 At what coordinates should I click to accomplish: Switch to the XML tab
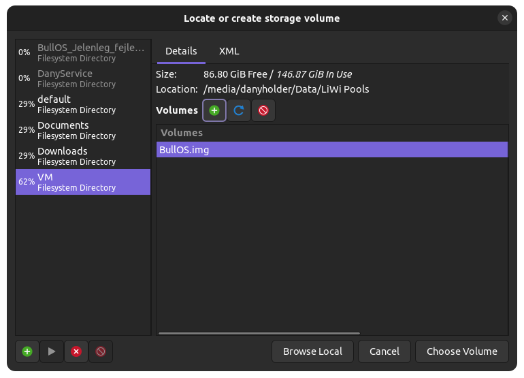point(229,51)
